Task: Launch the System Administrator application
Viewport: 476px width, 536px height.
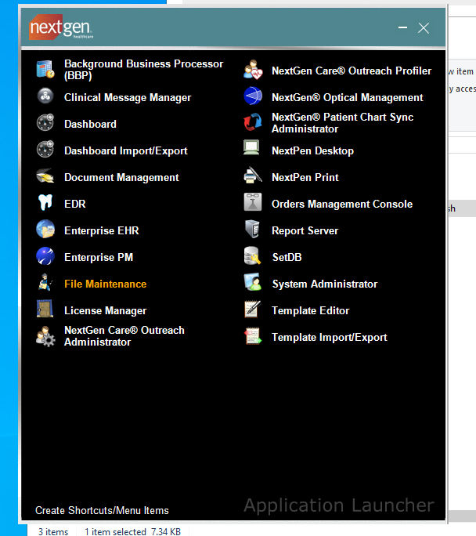Action: point(324,284)
